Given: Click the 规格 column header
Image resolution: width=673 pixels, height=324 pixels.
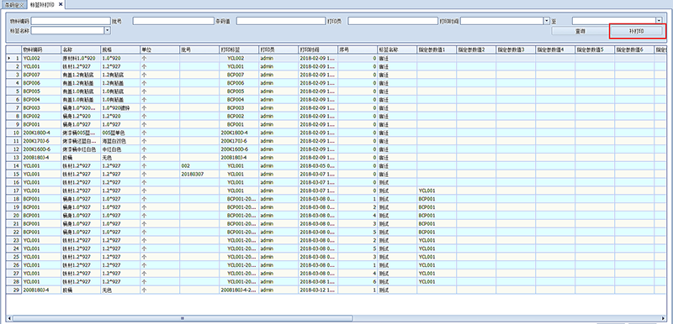Looking at the screenshot, I should click(x=120, y=50).
